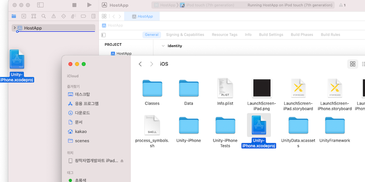Viewport: 365px width, 182px height.
Task: Open scenes folder in Finder sidebar
Action: click(x=78, y=141)
